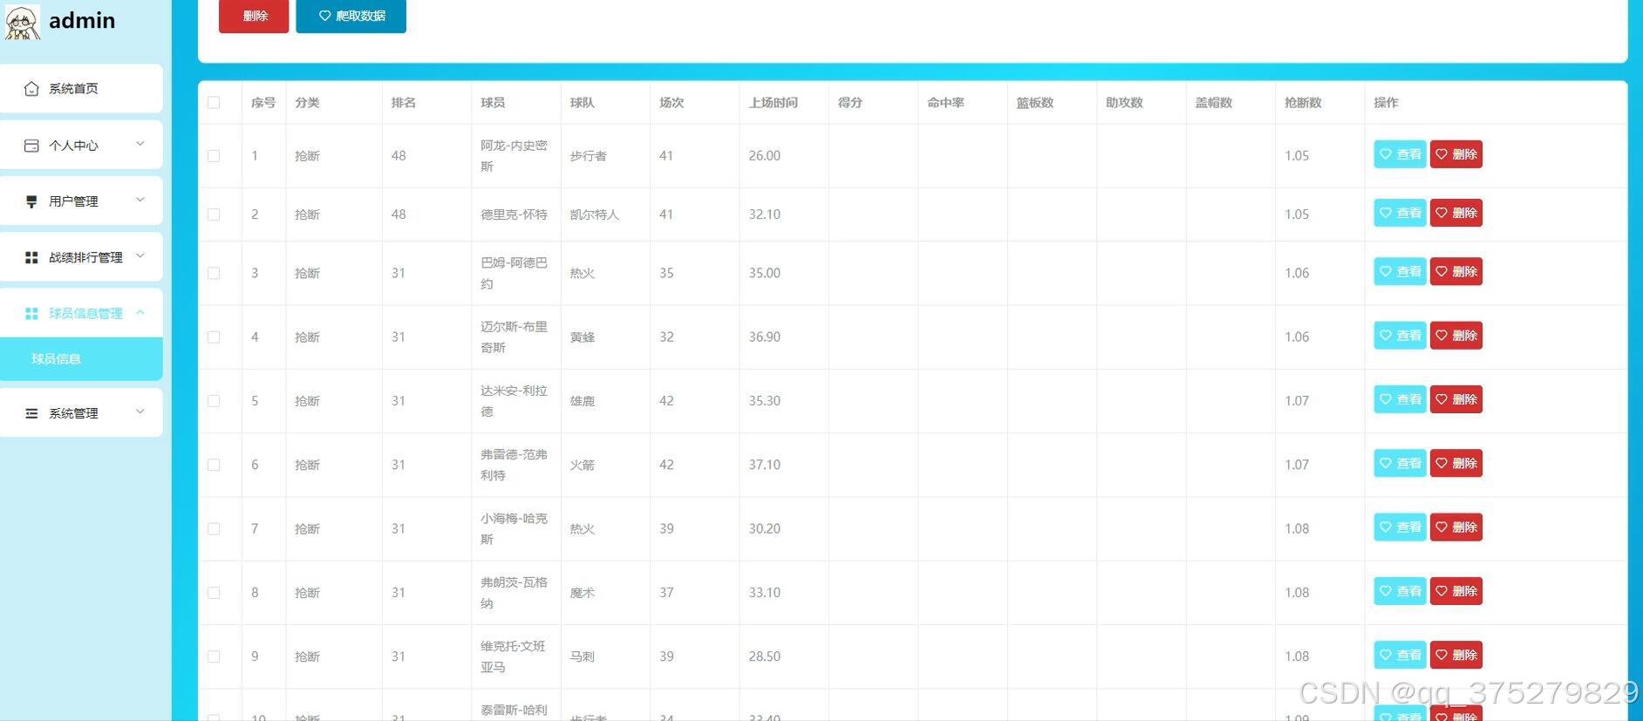The width and height of the screenshot is (1643, 721).
Task: Click 删除 for 德里克-怀特 row
Action: coord(1456,213)
